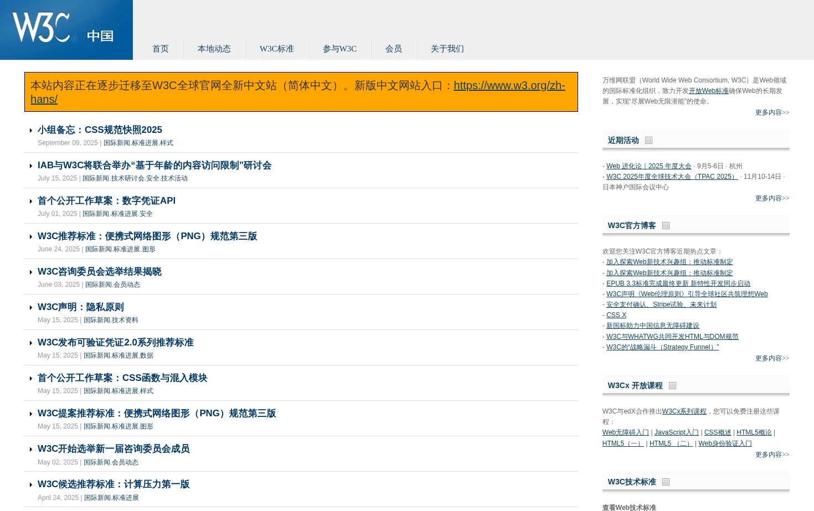Open Web 进化论 | 2025 年度大会 event link
The image size is (814, 511).
649,166
